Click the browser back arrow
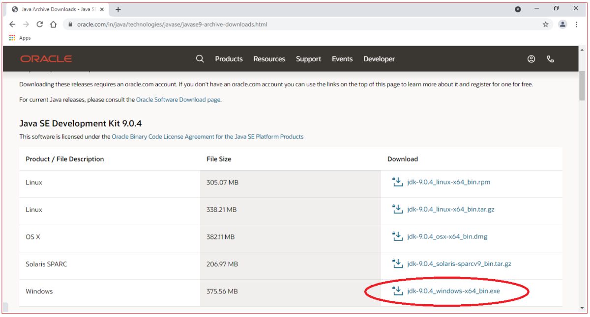The height and width of the screenshot is (317, 590). (x=12, y=24)
